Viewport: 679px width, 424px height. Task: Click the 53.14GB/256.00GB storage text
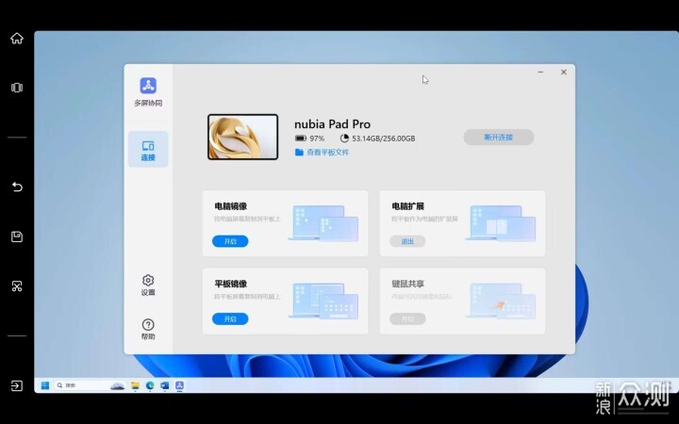pyautogui.click(x=384, y=139)
